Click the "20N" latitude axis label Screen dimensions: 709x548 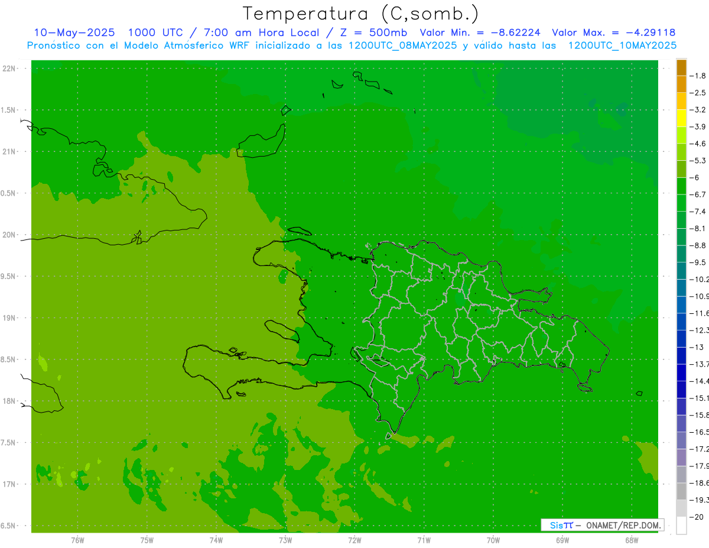(9, 235)
